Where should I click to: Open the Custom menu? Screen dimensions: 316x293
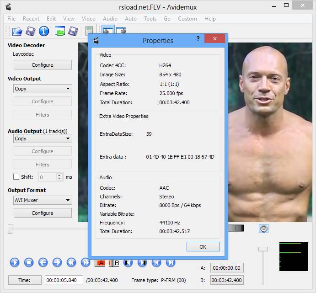tap(187, 19)
